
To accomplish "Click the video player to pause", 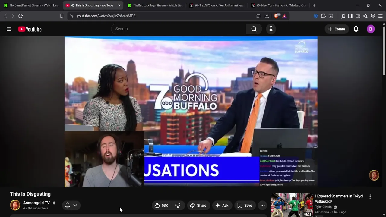I will tap(191, 112).
